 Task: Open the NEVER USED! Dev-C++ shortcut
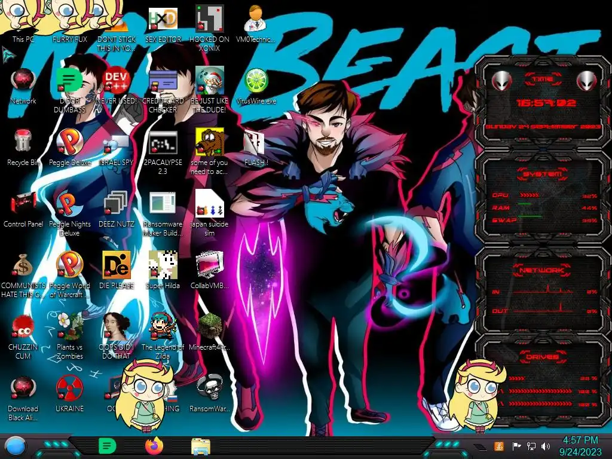[117, 86]
